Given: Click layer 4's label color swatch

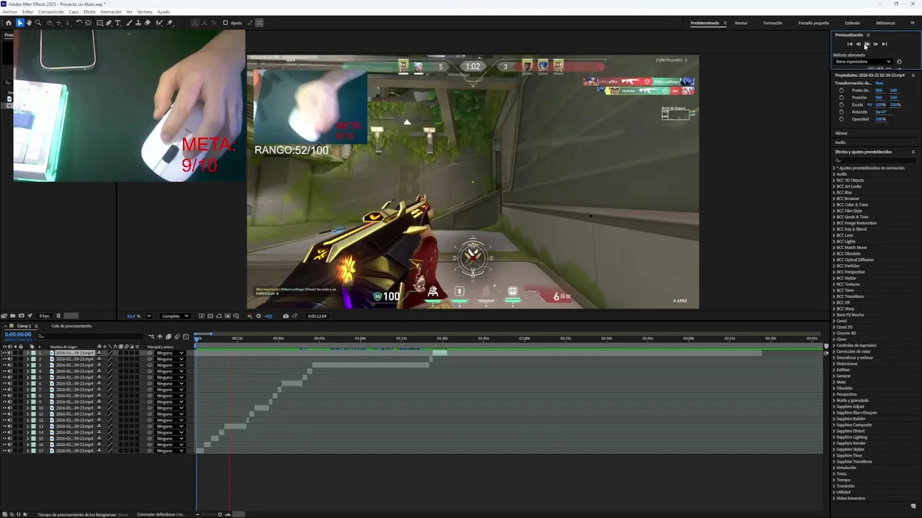Looking at the screenshot, I should 33,371.
